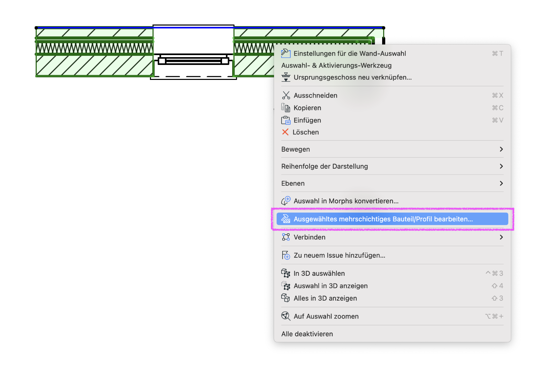Select Alles in 3D anzeigen
544x372 pixels.
click(x=392, y=298)
